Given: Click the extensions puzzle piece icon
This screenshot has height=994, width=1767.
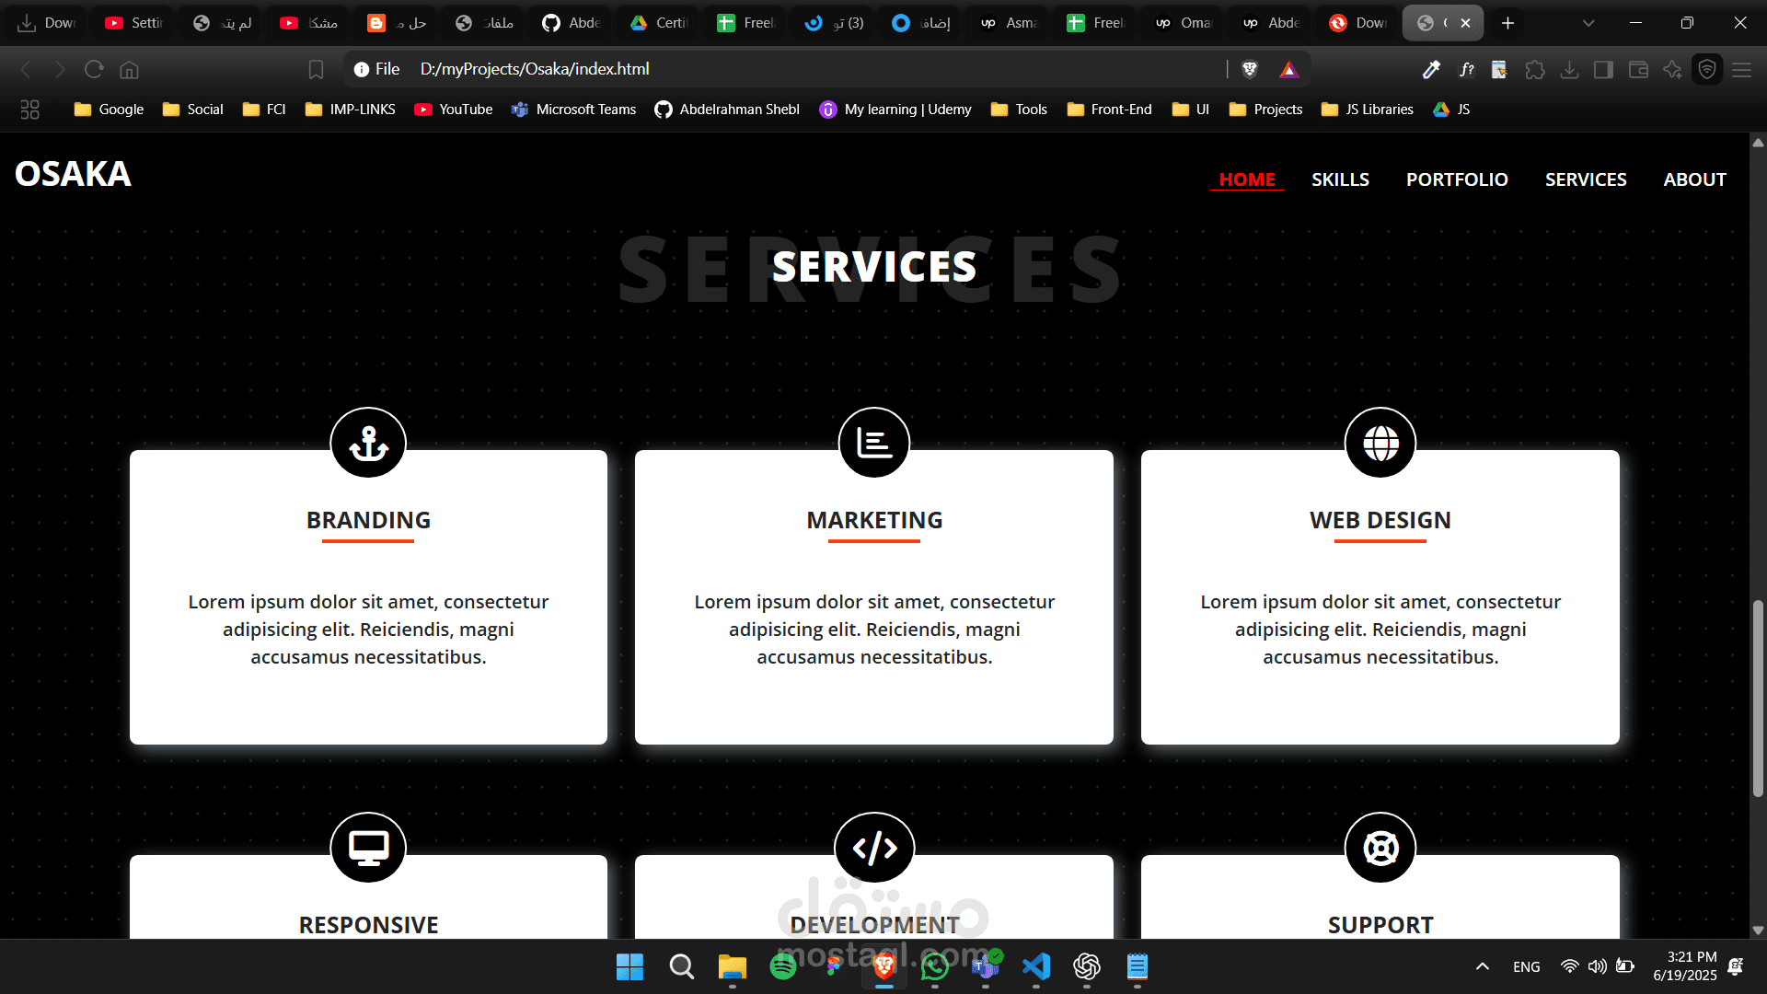Looking at the screenshot, I should click(1534, 69).
